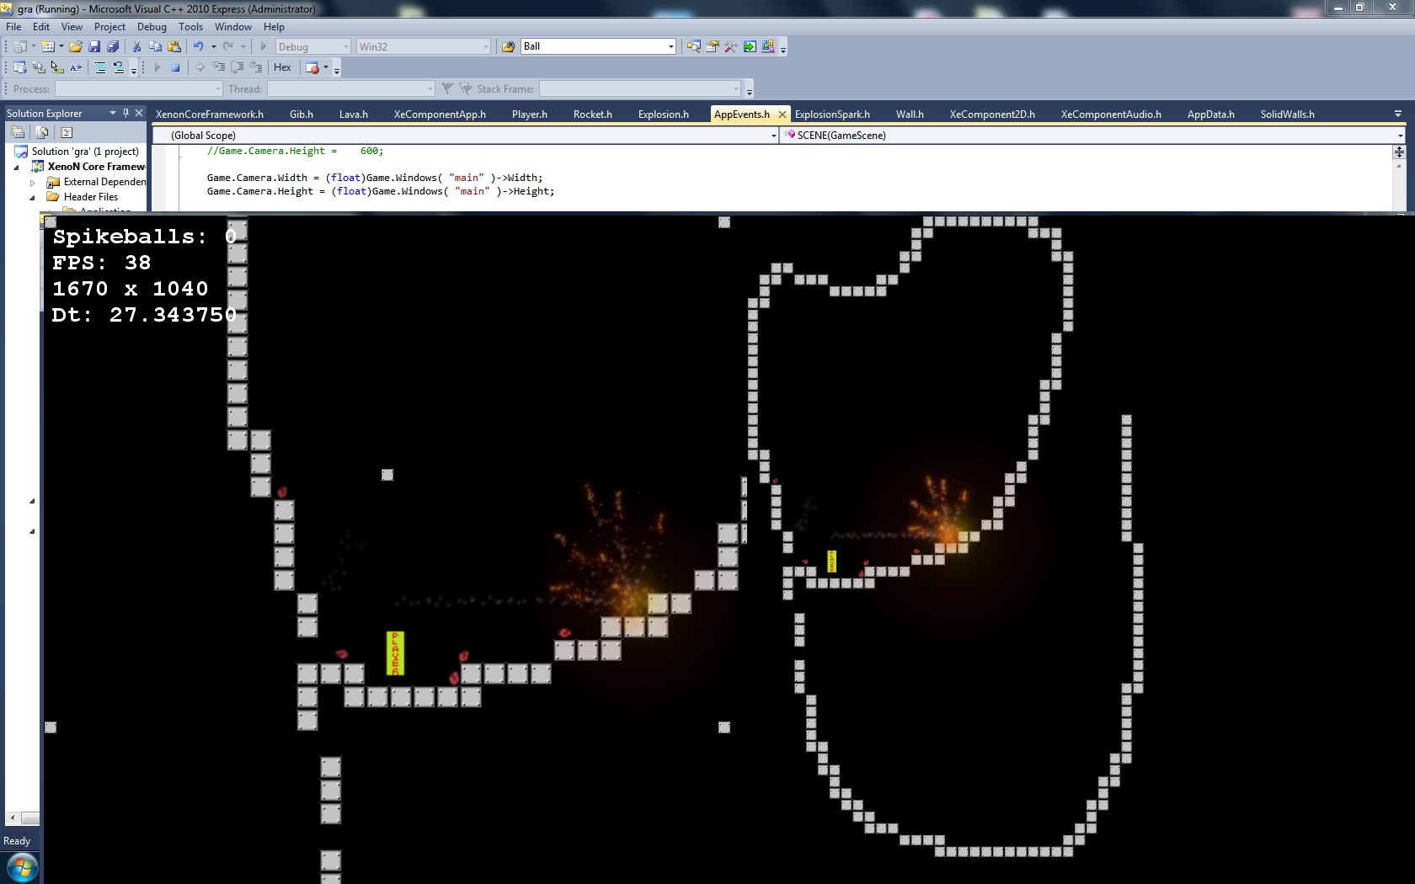Screen dimensions: 1415x884
Task: Click the Save All toolbar icon
Action: 113,47
